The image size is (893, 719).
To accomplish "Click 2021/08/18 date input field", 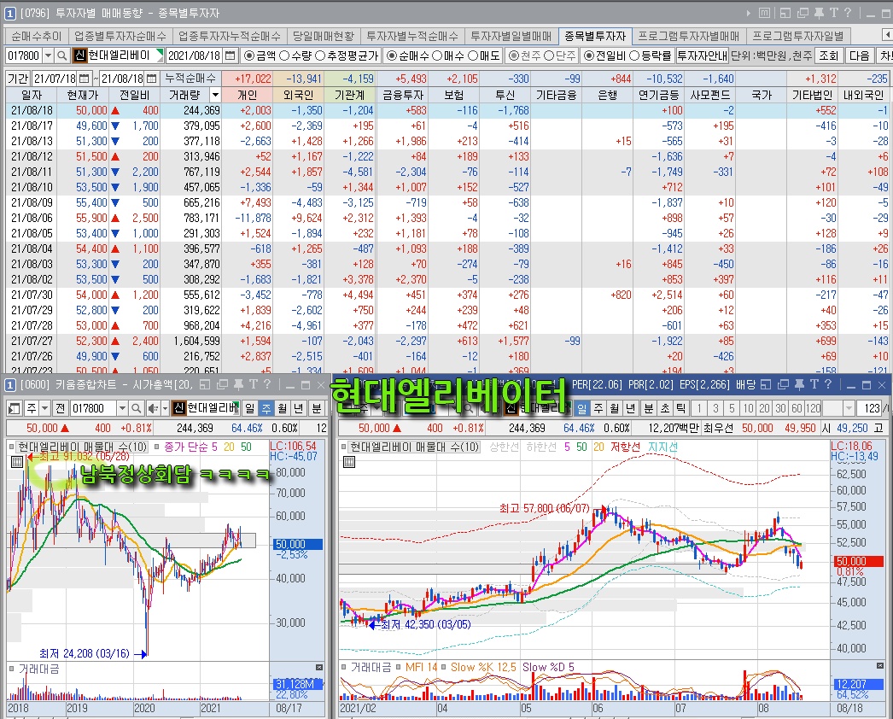I will pyautogui.click(x=195, y=56).
